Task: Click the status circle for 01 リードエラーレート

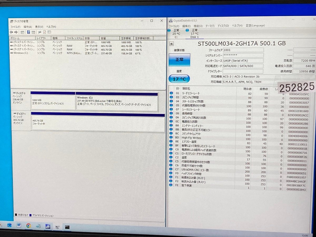Action: [171, 93]
